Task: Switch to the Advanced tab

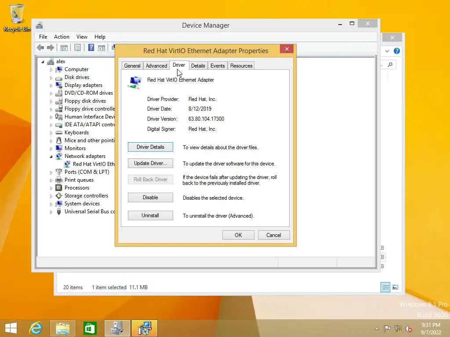Action: click(x=156, y=66)
